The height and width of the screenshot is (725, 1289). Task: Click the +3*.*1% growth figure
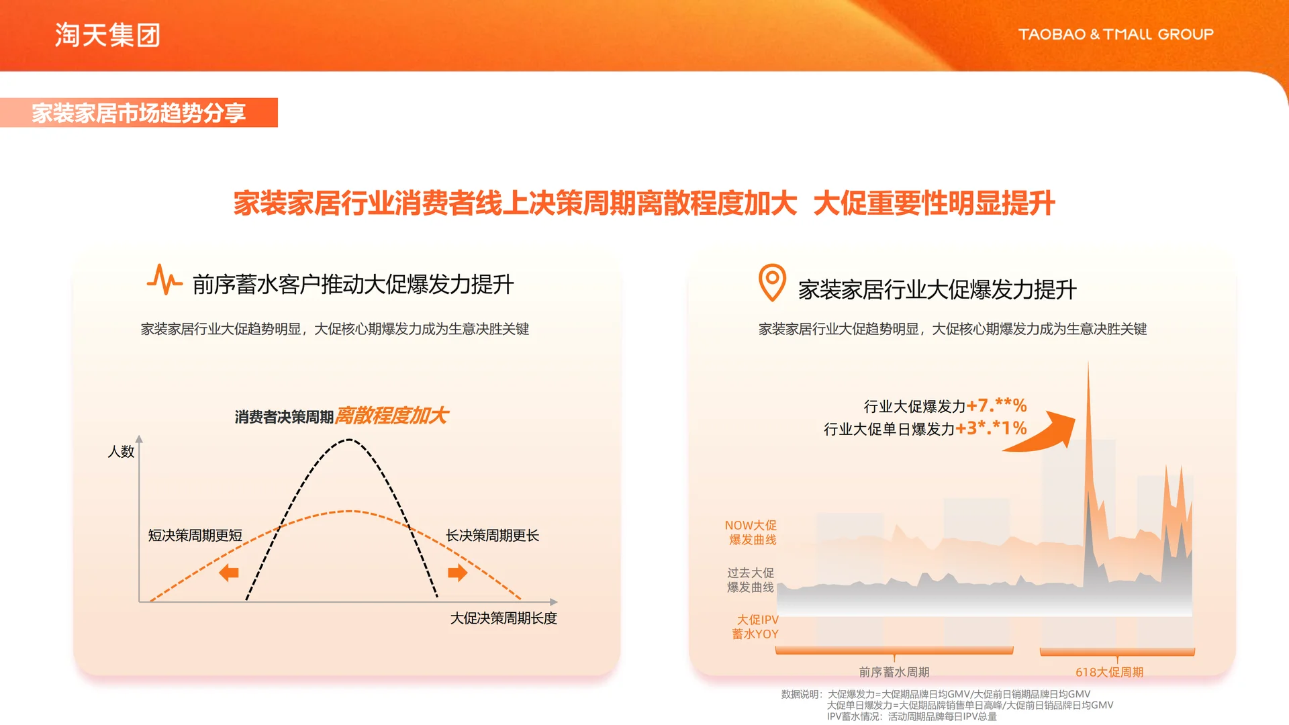(992, 428)
